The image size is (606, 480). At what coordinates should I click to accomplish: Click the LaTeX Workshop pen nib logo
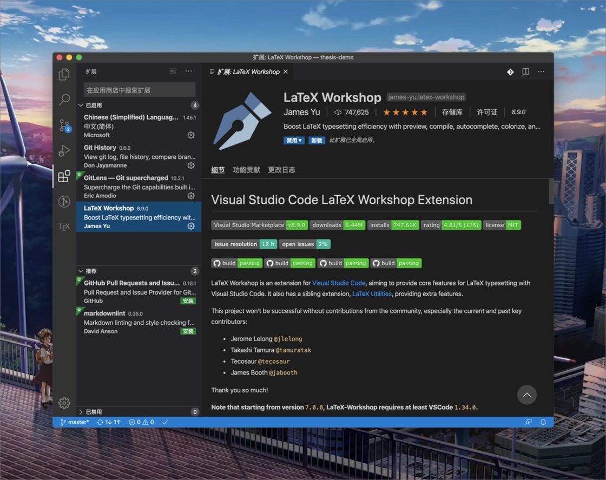(x=242, y=121)
